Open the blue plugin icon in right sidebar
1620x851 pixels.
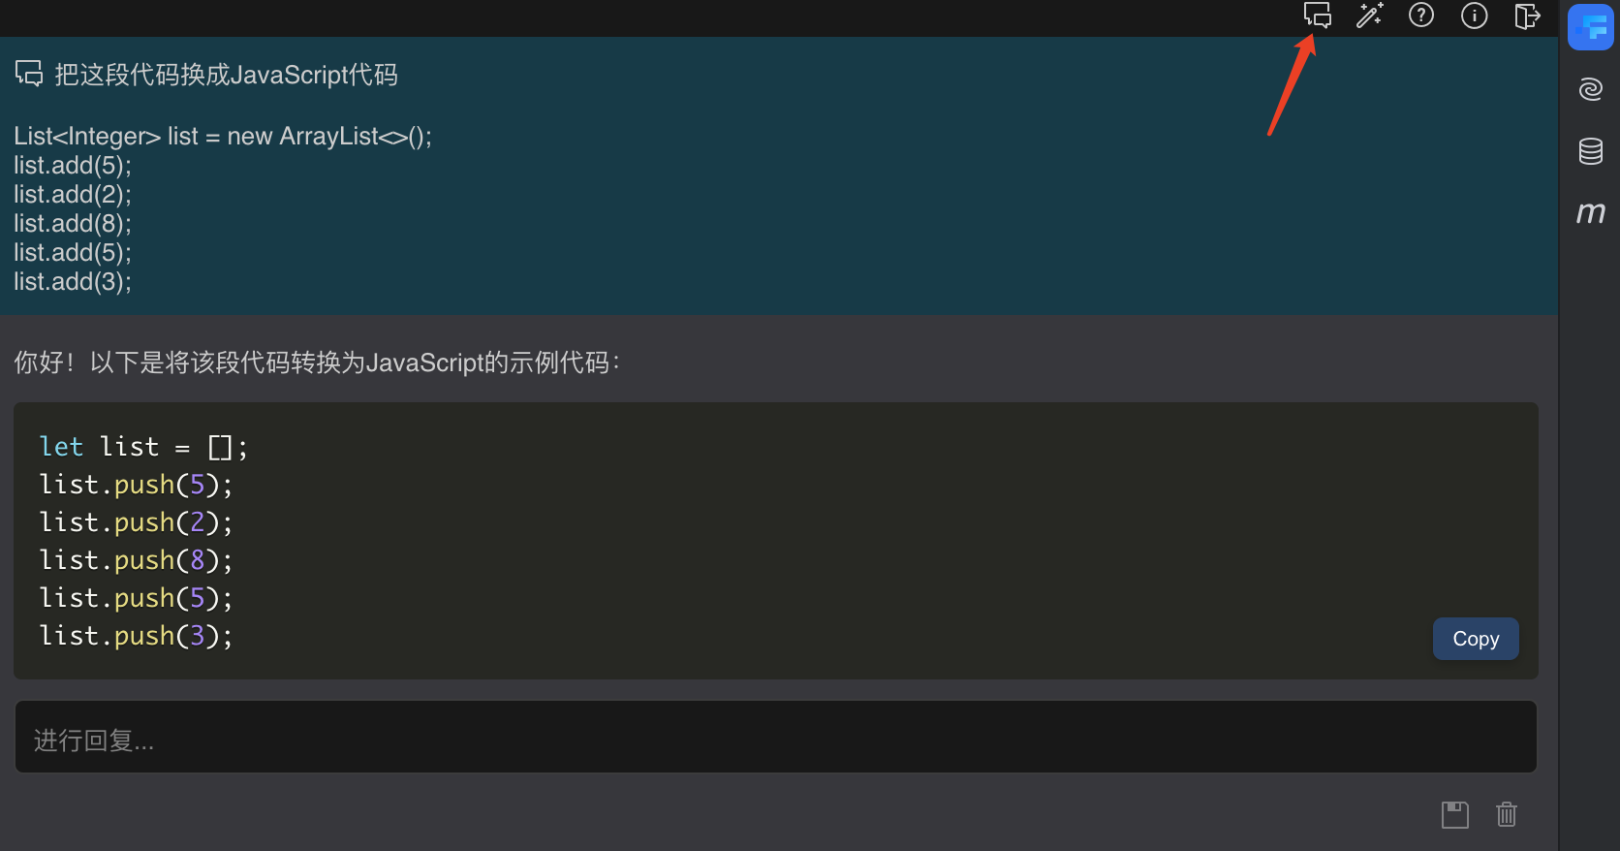coord(1590,27)
